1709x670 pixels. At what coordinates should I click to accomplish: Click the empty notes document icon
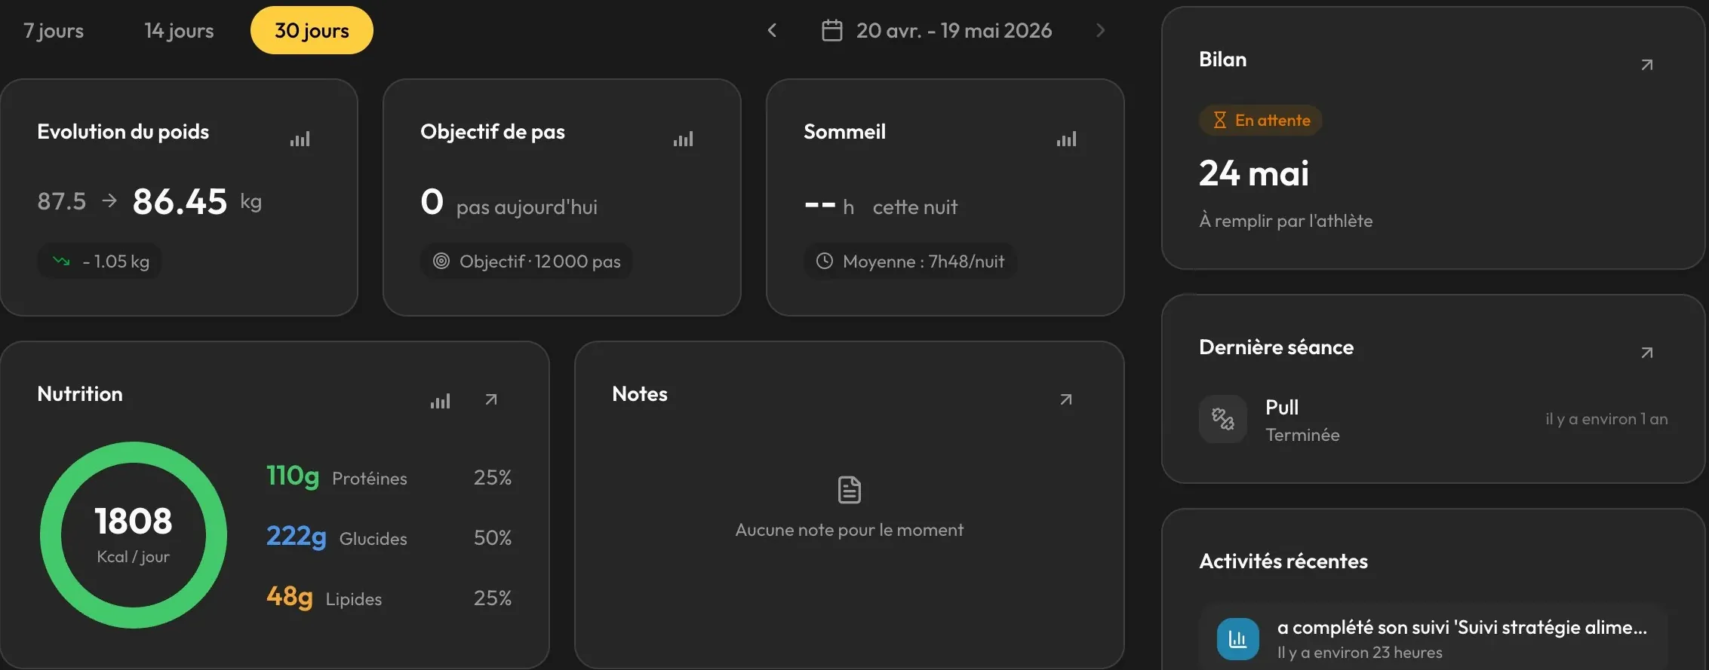pos(850,490)
